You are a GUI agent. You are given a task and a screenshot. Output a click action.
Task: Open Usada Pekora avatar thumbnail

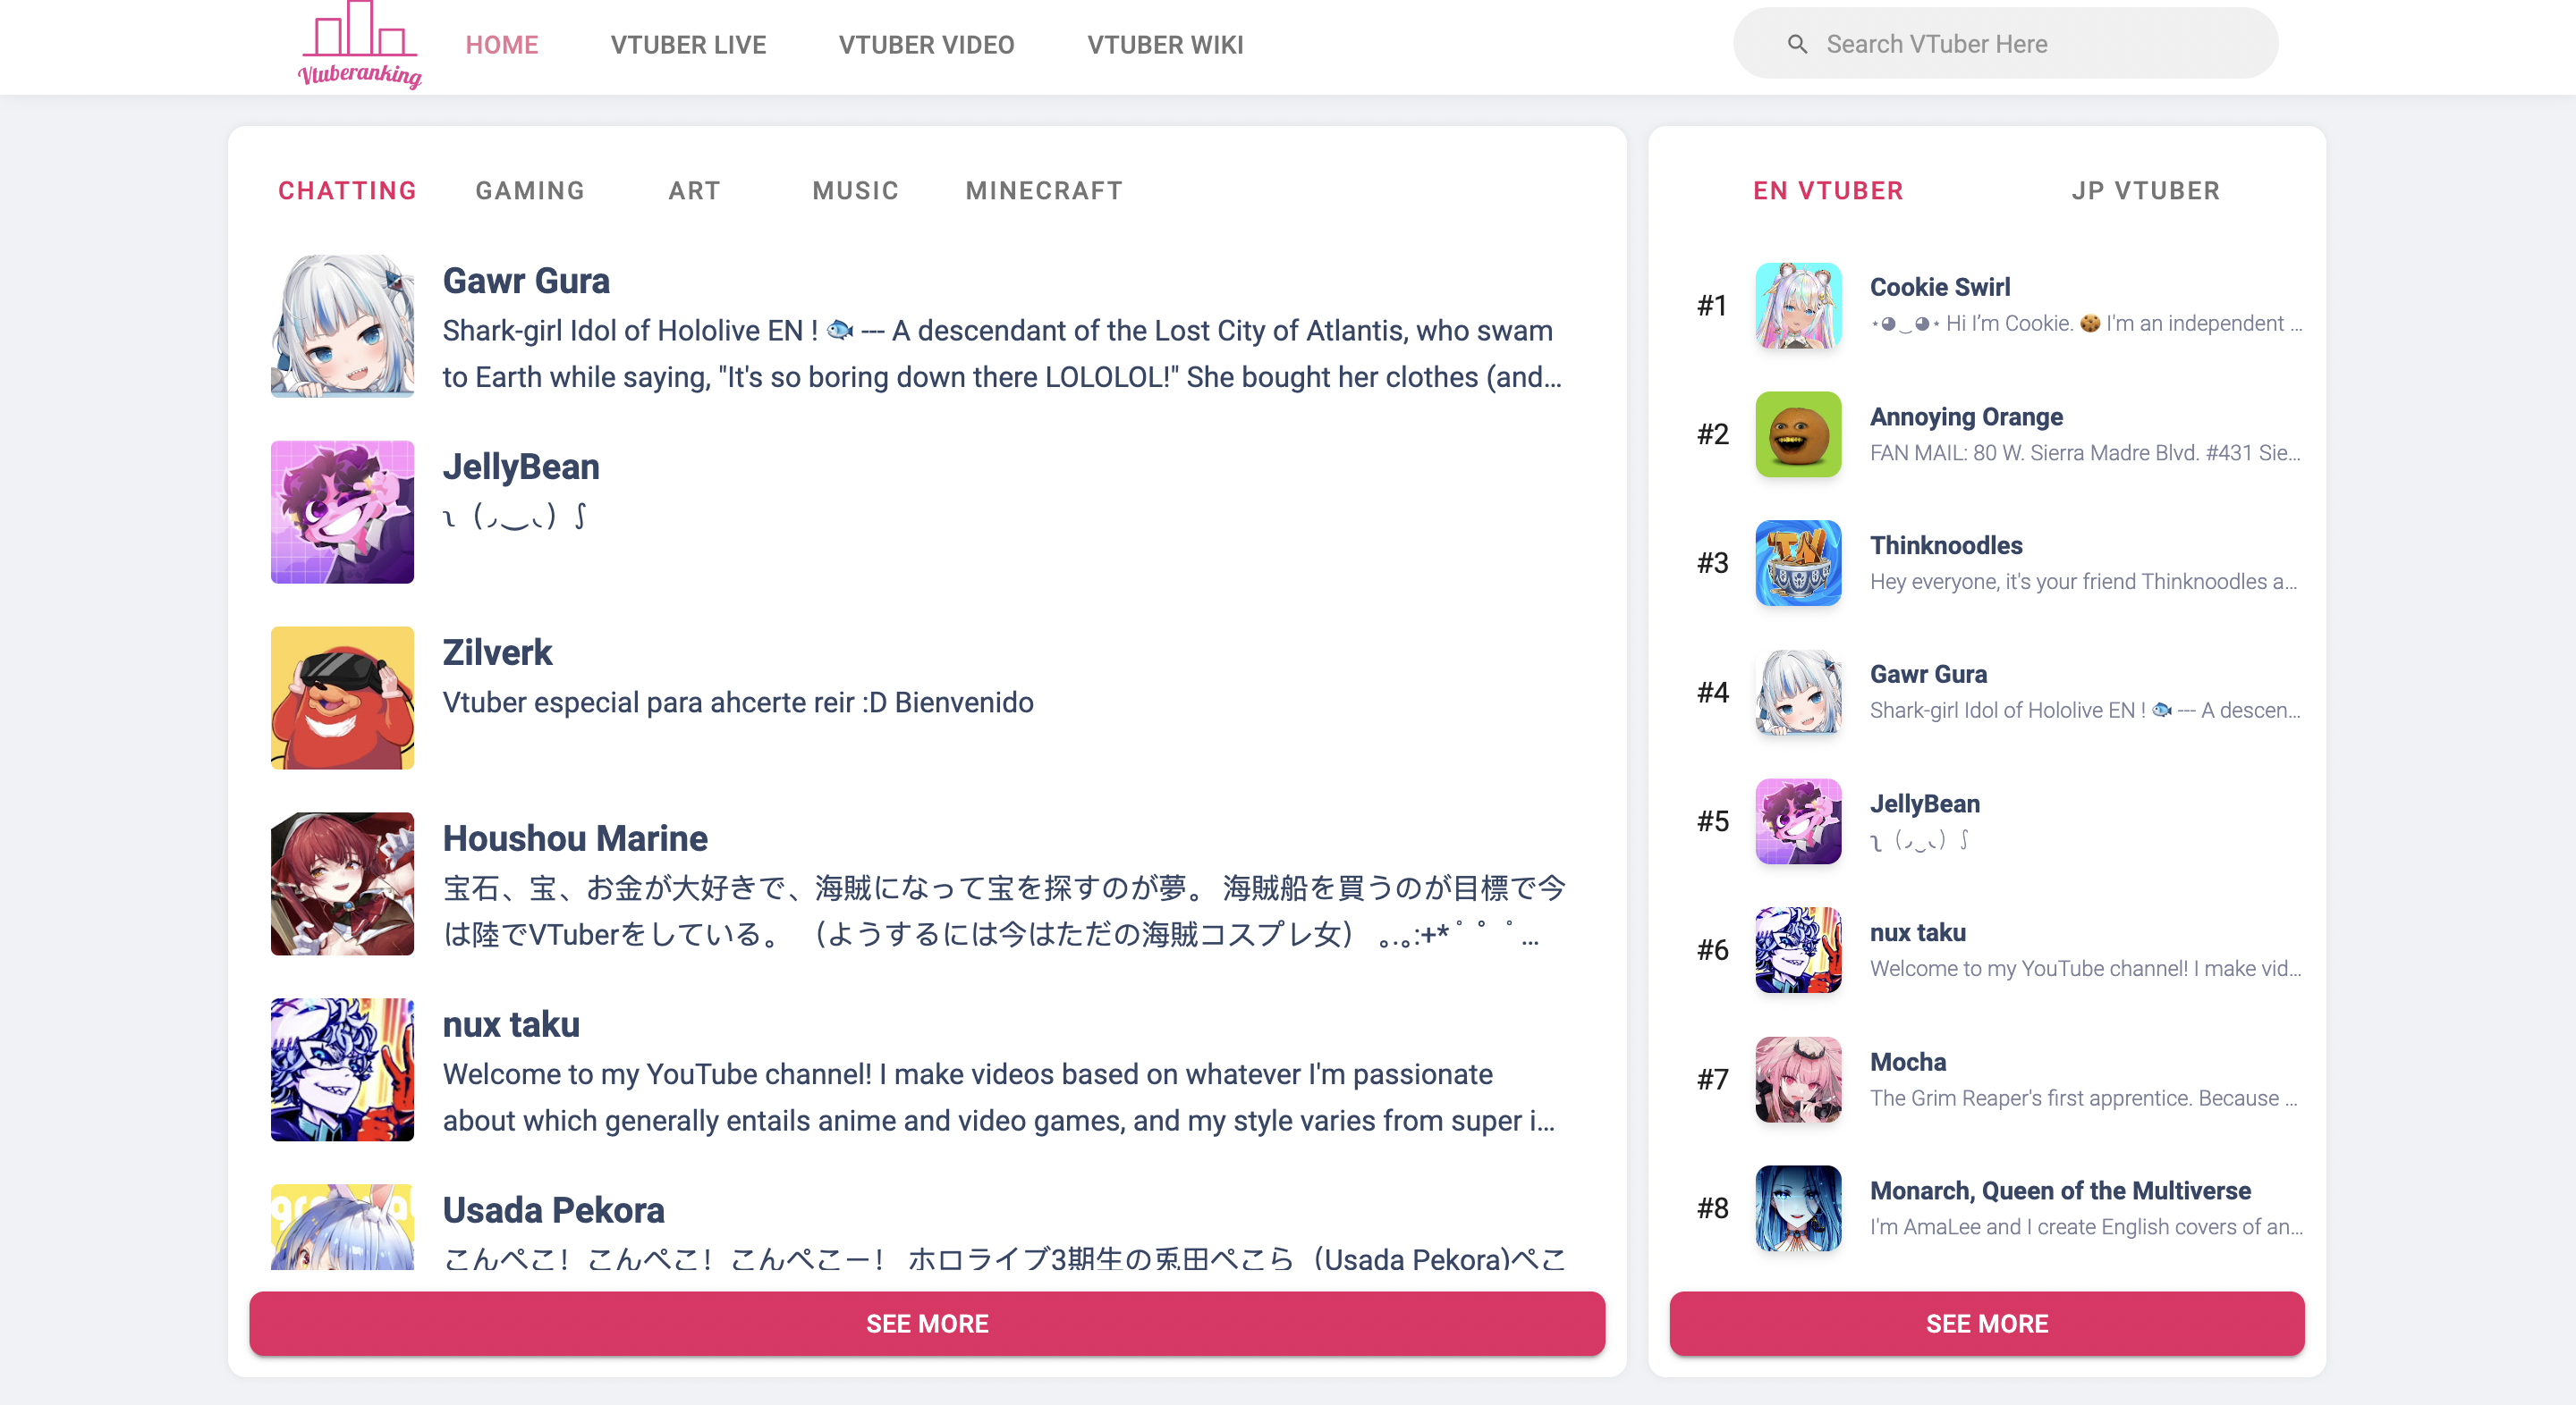click(342, 1227)
